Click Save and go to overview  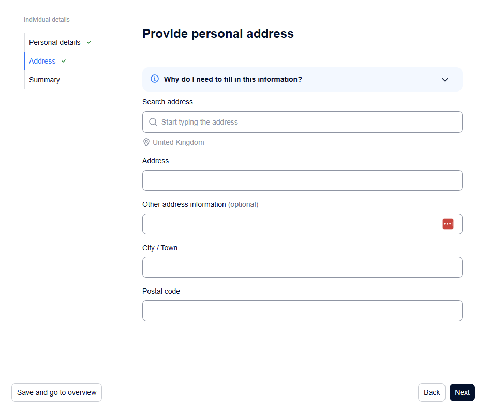[56, 392]
